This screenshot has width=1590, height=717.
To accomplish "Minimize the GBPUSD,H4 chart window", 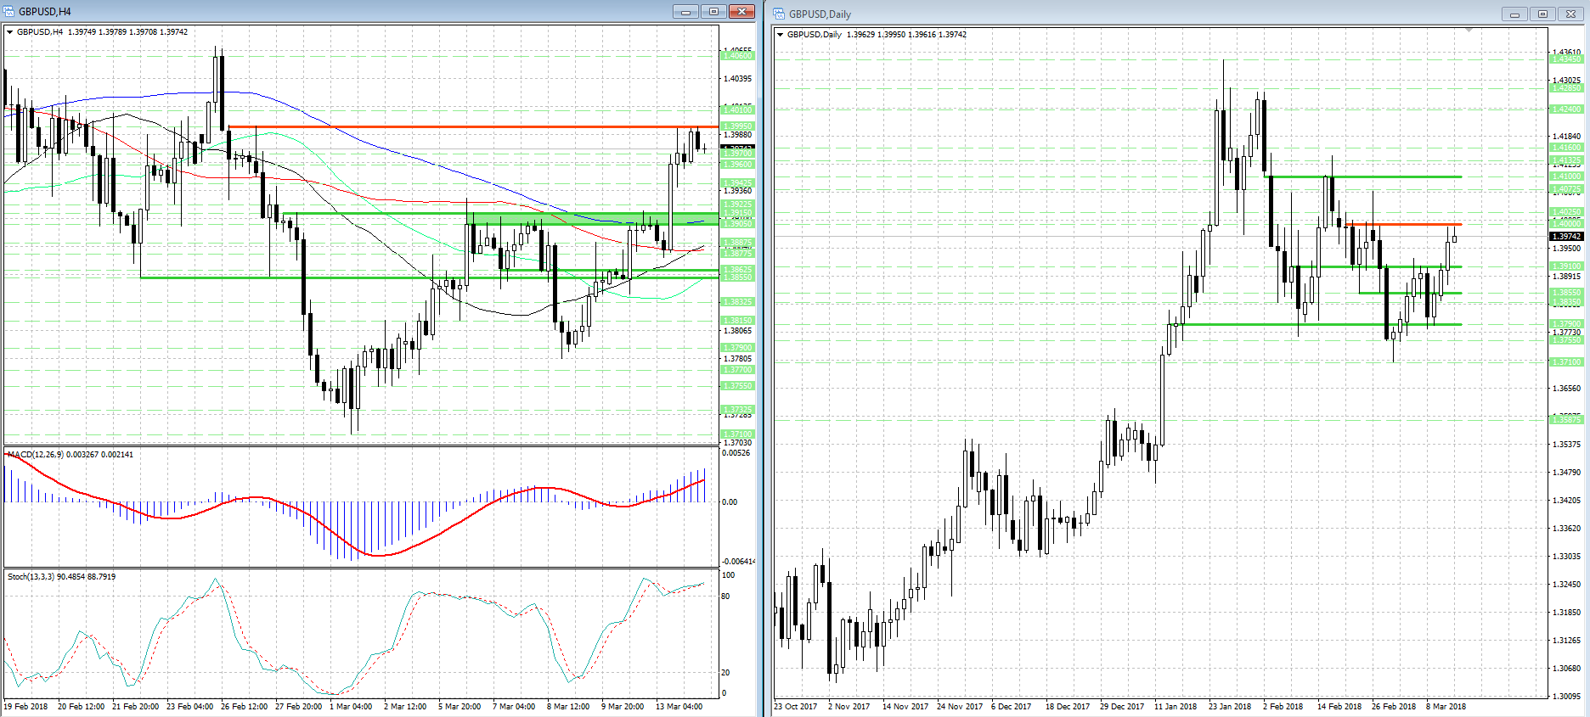I will [685, 11].
